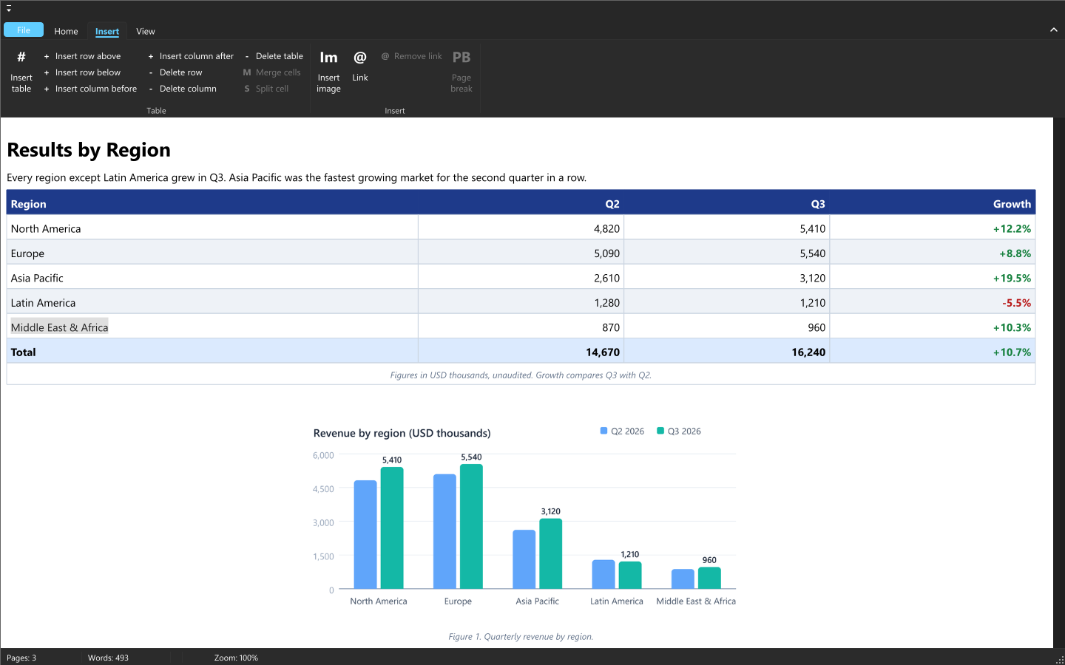
Task: Open the File menu
Action: [24, 30]
